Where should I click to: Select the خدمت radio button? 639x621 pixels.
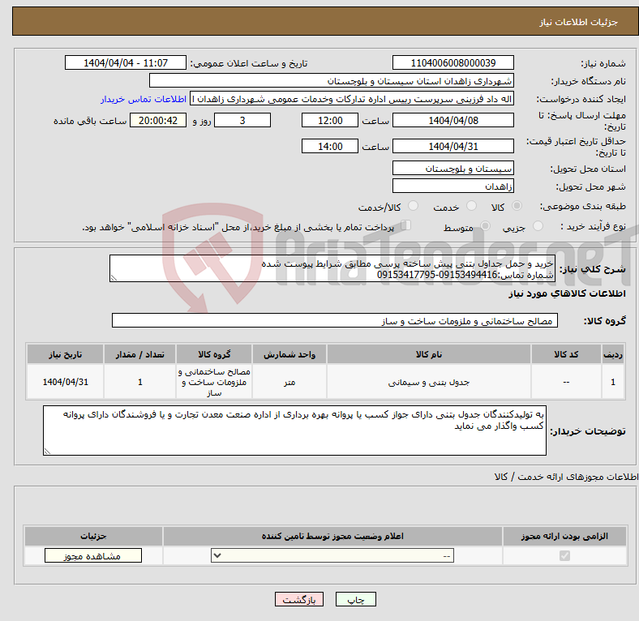click(x=471, y=206)
